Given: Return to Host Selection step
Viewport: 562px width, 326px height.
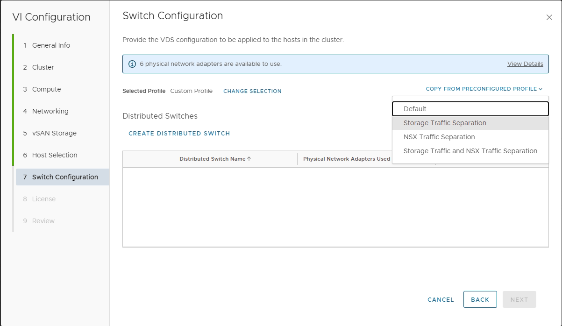Looking at the screenshot, I should coord(55,155).
